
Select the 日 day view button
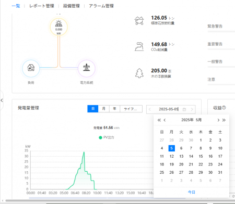coord(93,109)
